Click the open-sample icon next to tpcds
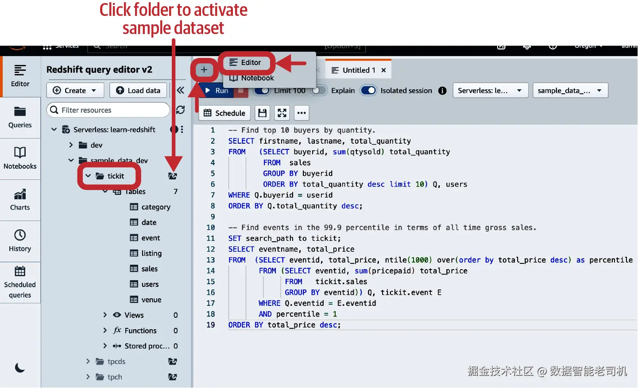 (x=173, y=361)
